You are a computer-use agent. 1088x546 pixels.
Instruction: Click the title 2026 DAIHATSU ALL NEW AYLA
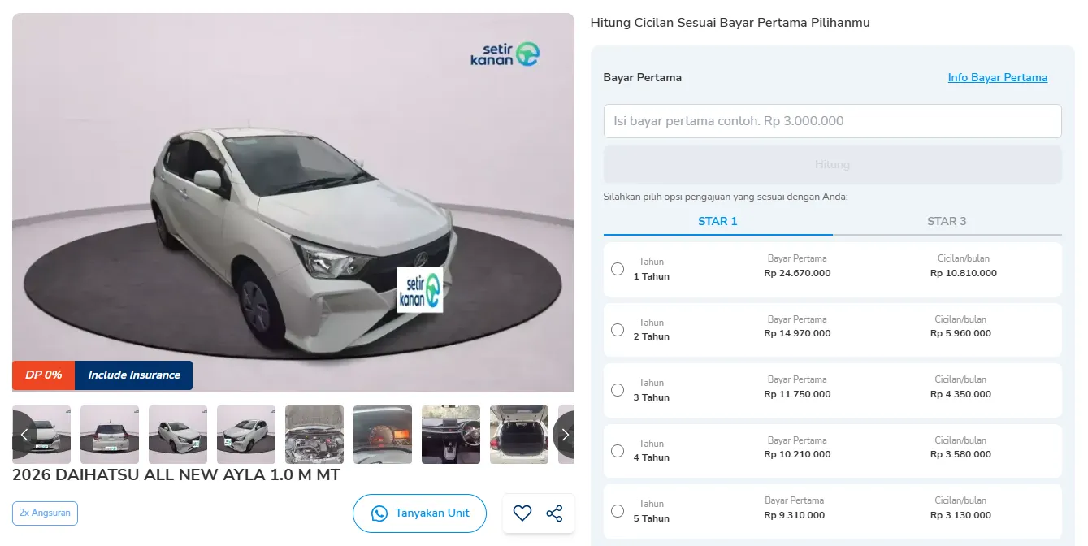176,475
